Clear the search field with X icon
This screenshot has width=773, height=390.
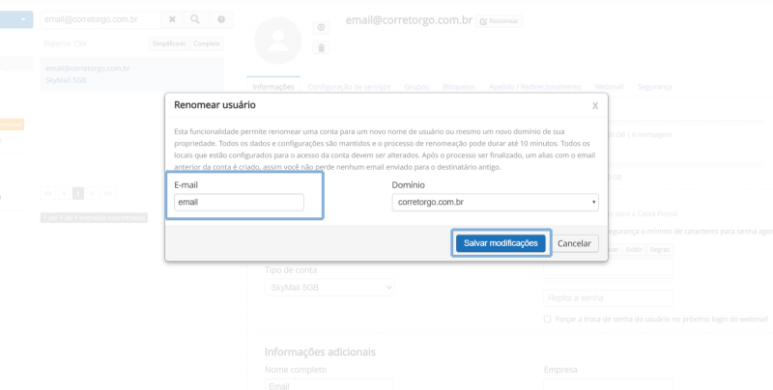click(172, 19)
